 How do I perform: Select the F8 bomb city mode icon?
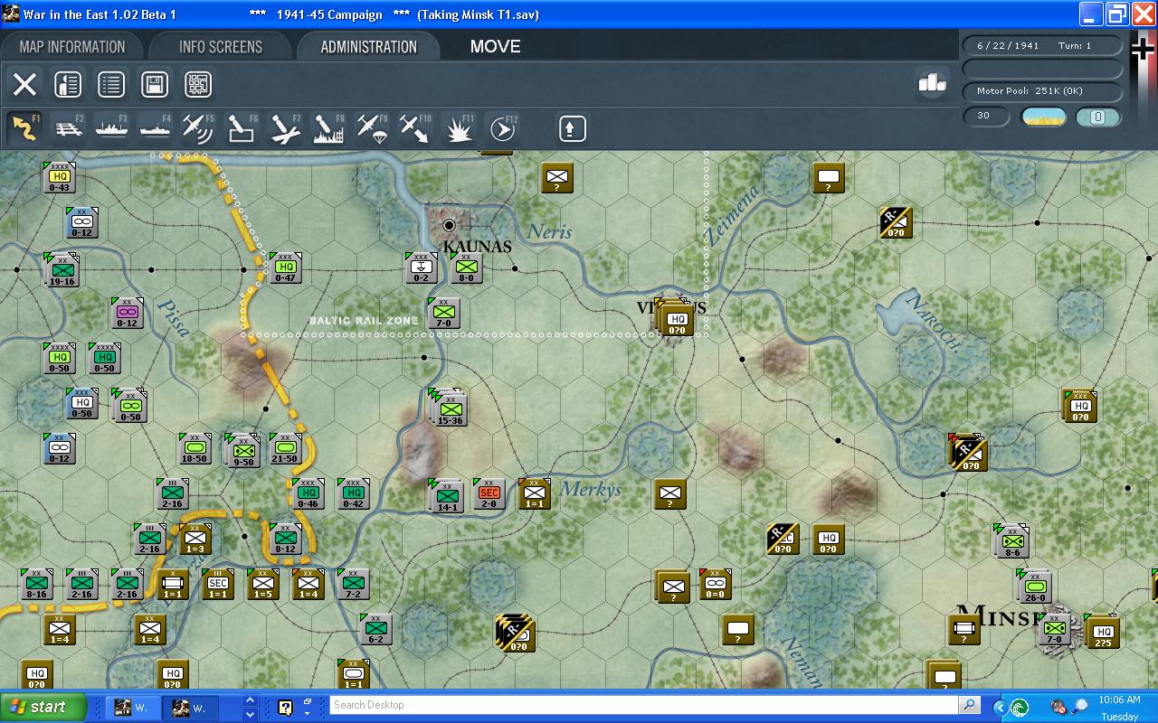[328, 129]
